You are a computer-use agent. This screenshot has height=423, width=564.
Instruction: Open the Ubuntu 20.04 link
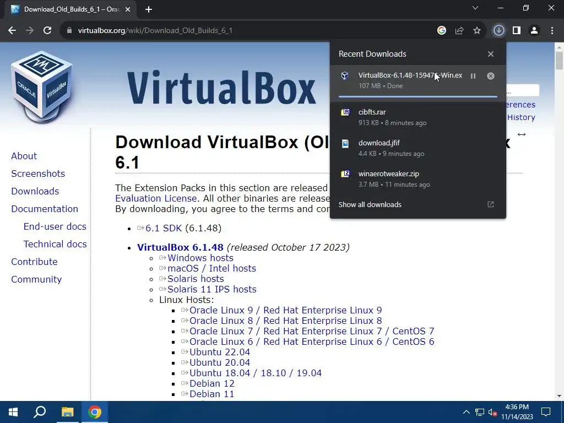tap(220, 362)
